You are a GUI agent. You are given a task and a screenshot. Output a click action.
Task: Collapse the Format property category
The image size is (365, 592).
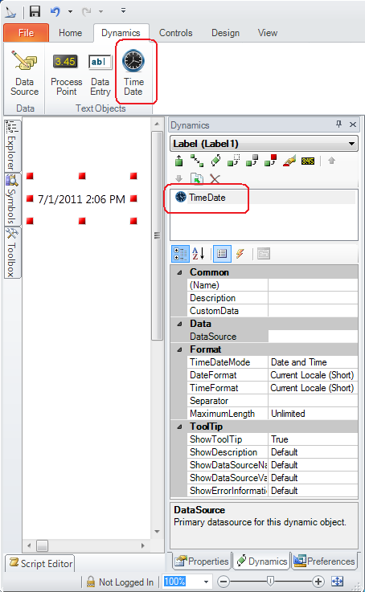point(179,349)
